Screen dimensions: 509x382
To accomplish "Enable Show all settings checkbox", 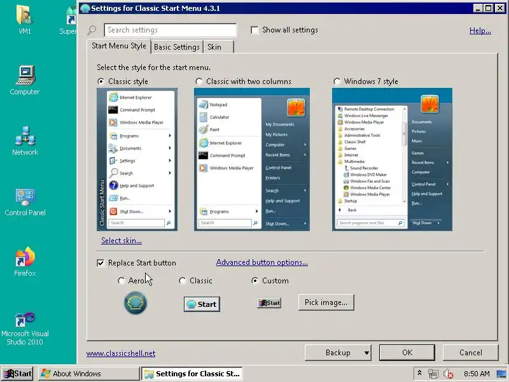I will tap(284, 30).
